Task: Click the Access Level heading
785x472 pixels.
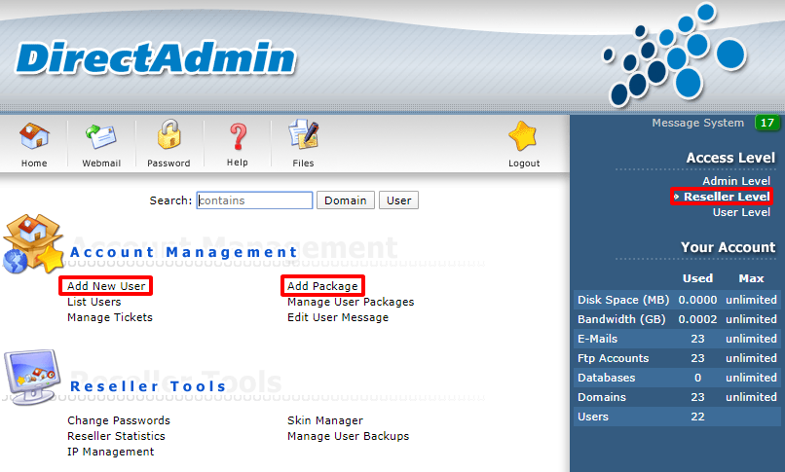Action: tap(730, 158)
